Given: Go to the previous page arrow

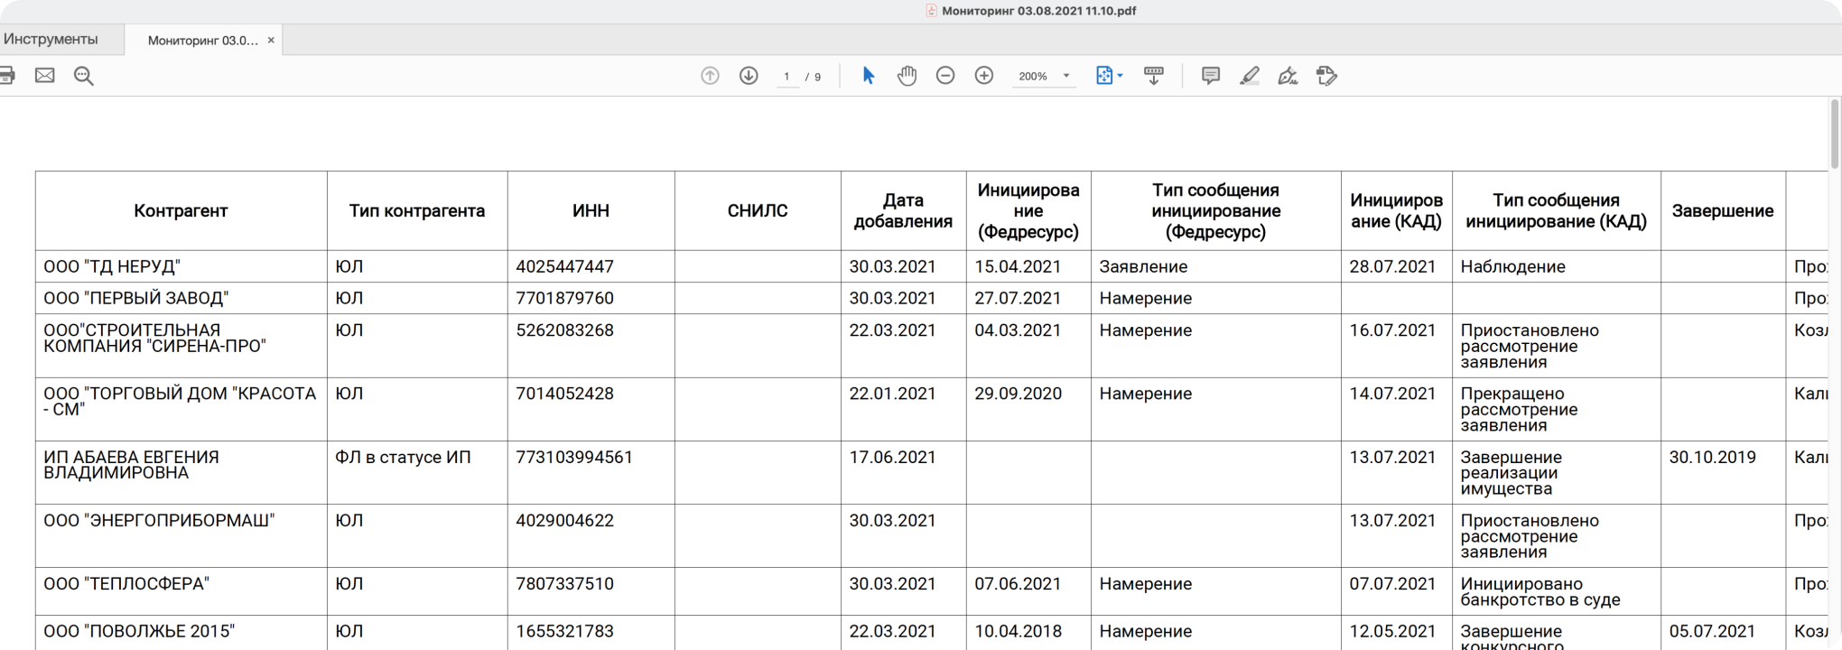Looking at the screenshot, I should point(711,76).
